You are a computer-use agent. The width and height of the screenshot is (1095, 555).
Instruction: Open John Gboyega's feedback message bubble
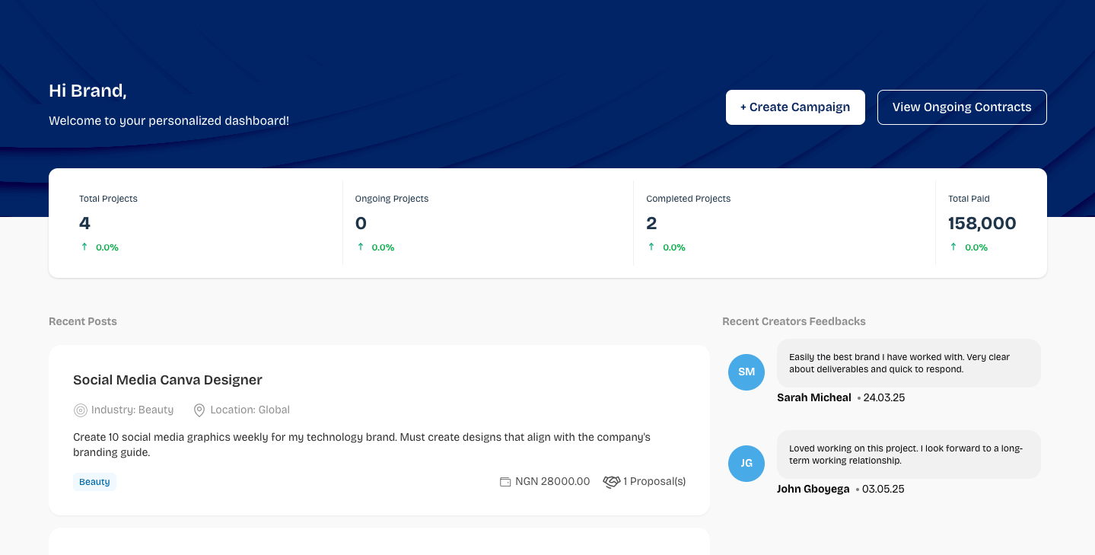click(x=909, y=455)
